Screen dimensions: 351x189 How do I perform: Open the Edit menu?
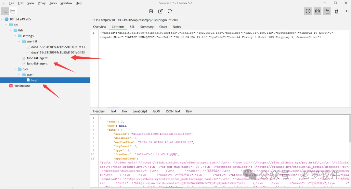(20, 3)
